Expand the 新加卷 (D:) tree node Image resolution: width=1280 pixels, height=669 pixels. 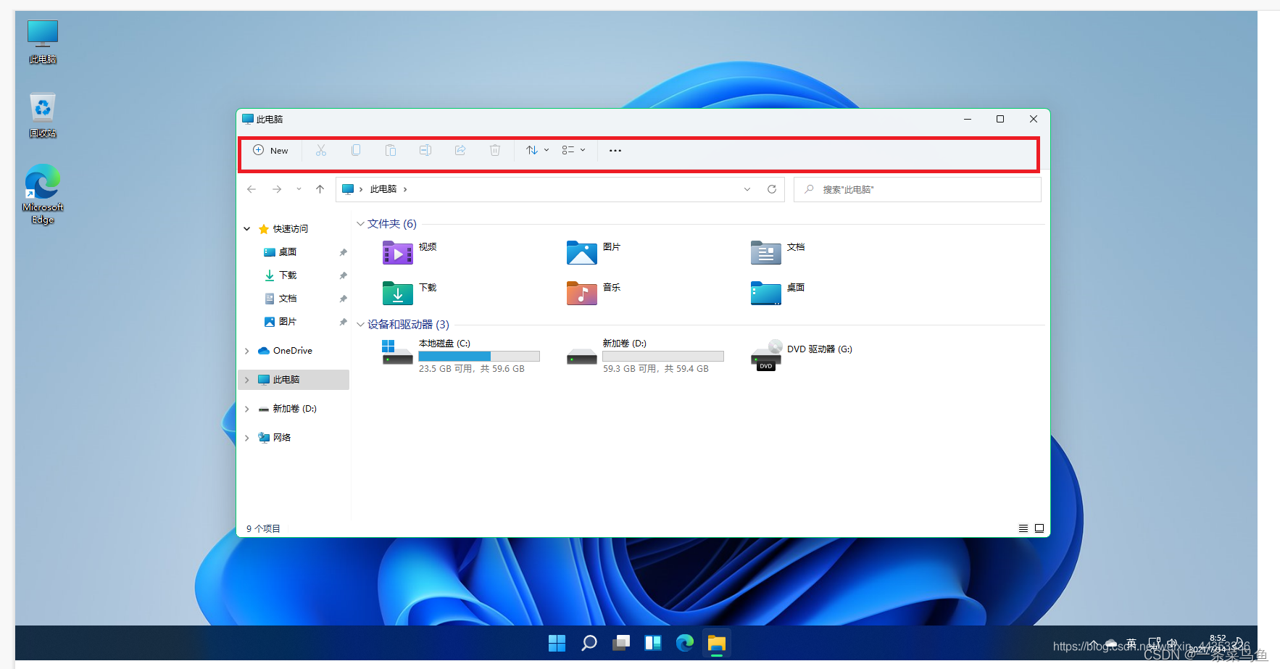[246, 409]
